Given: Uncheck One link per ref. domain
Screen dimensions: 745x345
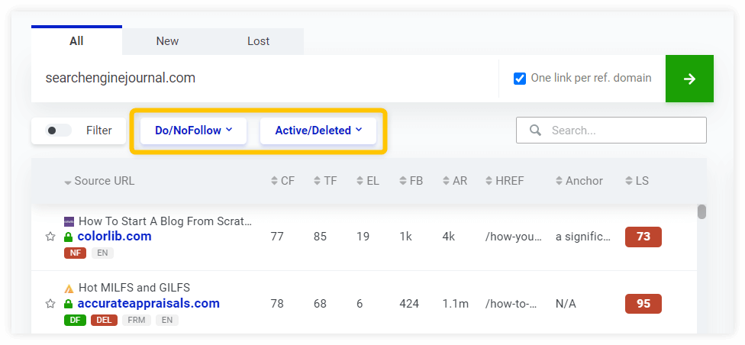Looking at the screenshot, I should coord(520,79).
